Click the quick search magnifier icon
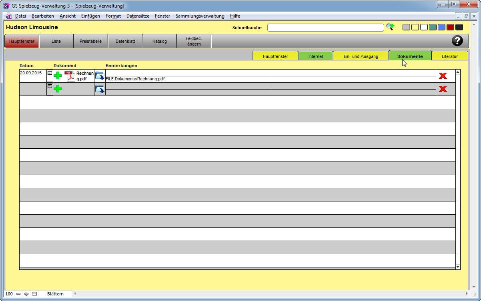Viewport: 481px width, 301px height. point(390,27)
